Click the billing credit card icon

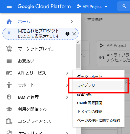(9, 61)
